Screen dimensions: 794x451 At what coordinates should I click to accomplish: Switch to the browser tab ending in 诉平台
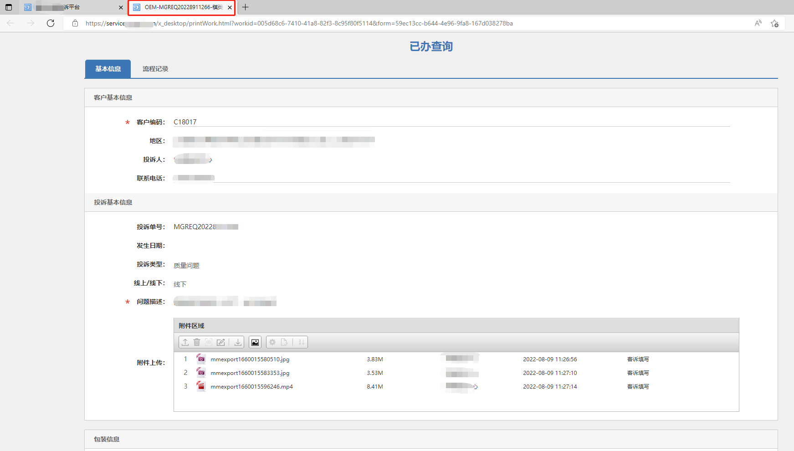(x=73, y=7)
